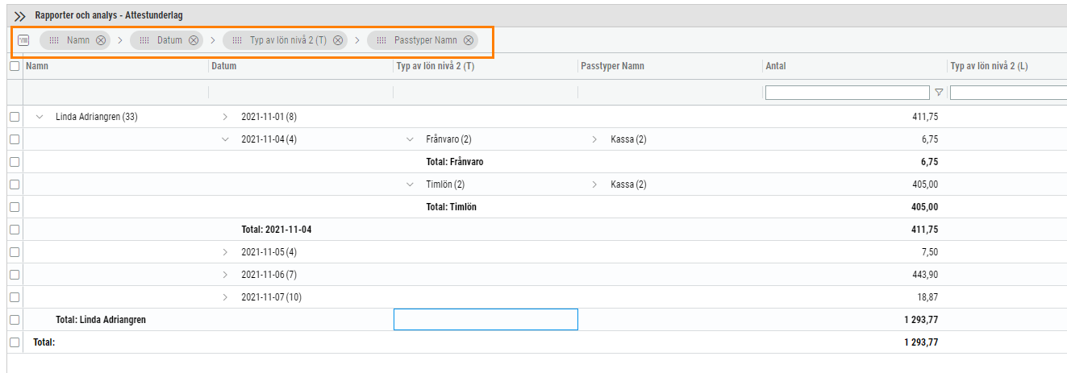
Task: Expand the 2021-11-01 (8) date group
Action: 225,117
